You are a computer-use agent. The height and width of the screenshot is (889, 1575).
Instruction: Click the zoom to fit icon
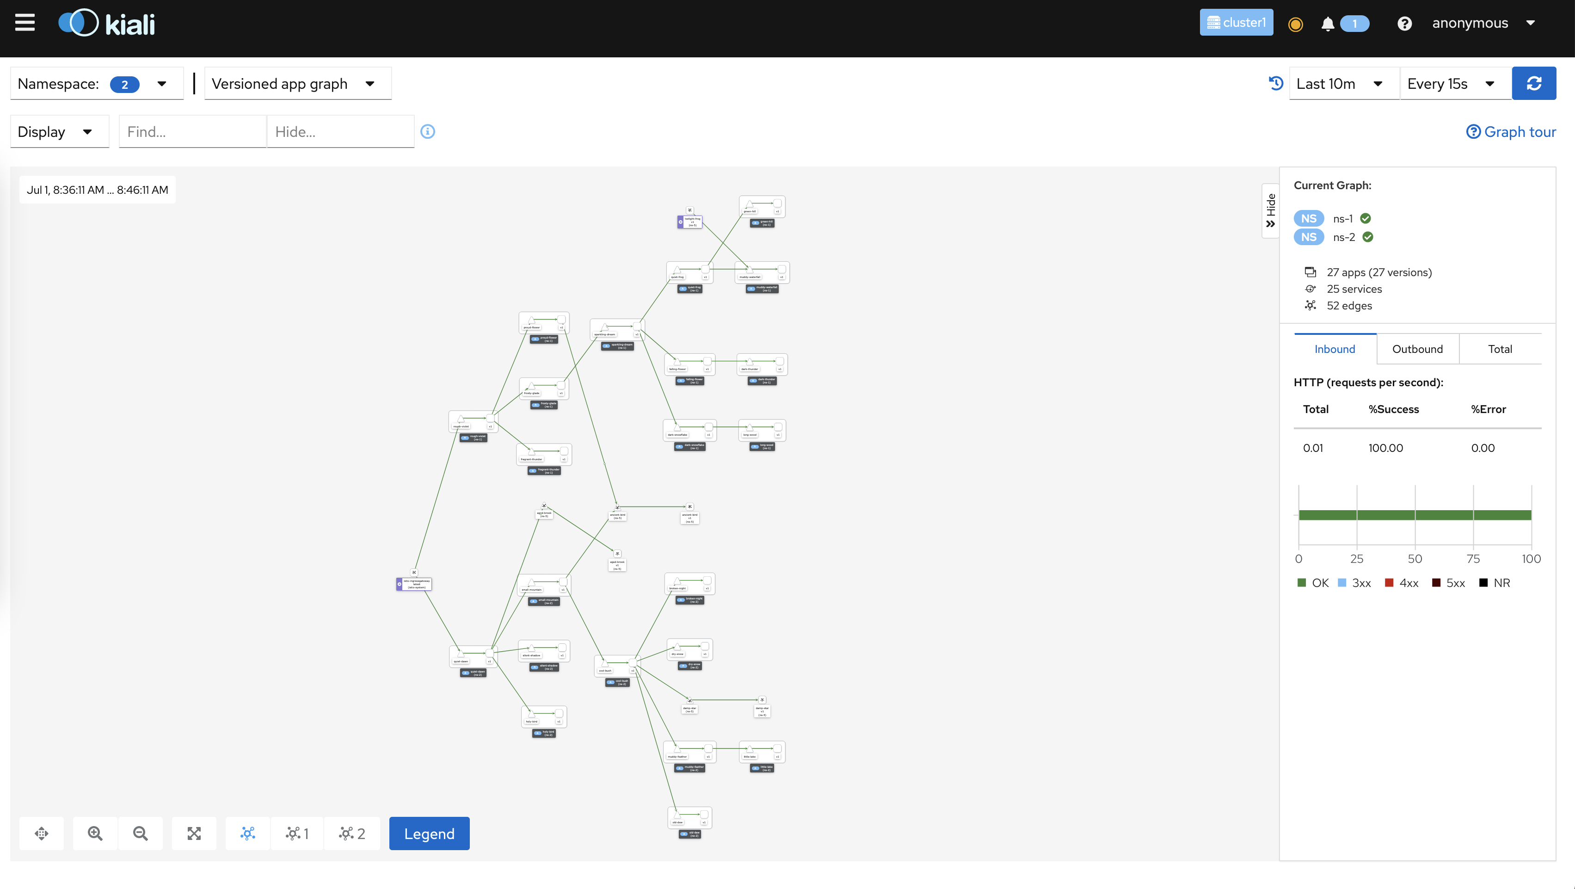click(194, 833)
